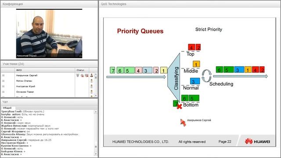Click the gray square marker beside Нистратов Юрий

pyautogui.click(x=3, y=86)
